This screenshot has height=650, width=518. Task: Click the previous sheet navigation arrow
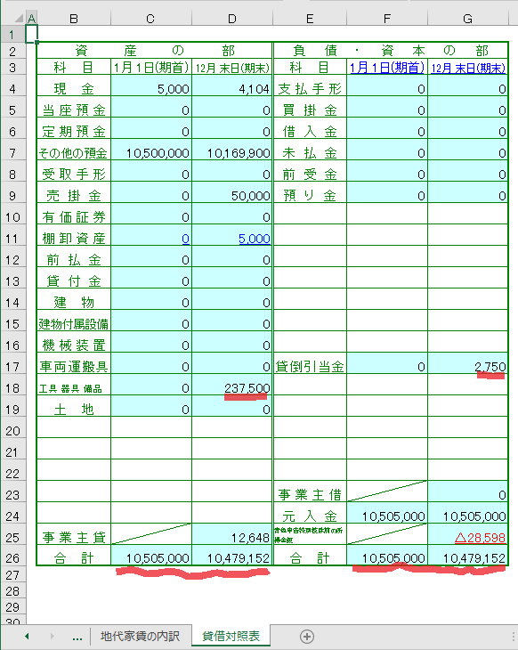tap(27, 637)
